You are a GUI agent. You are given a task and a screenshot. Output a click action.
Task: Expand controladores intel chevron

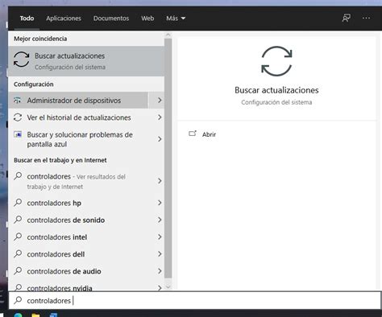coord(160,237)
